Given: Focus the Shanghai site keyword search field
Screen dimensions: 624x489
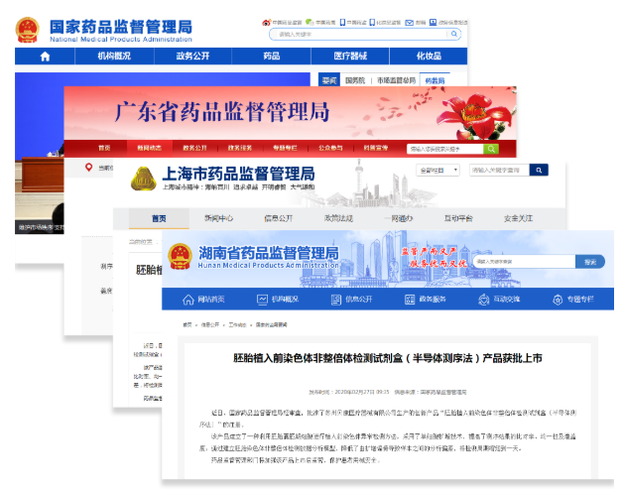Looking at the screenshot, I should pos(499,170).
